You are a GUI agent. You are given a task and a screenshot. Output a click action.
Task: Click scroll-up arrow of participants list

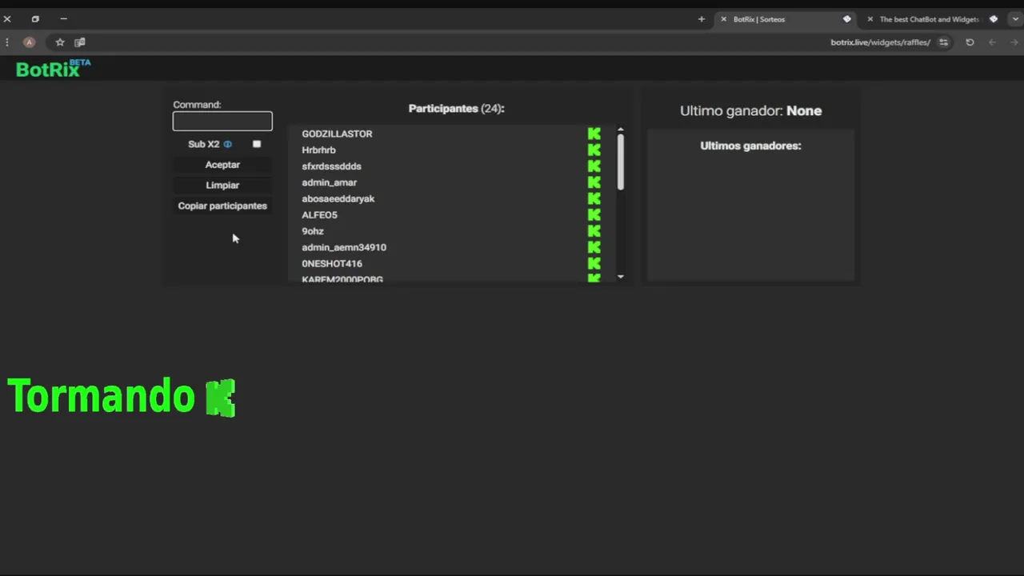click(x=620, y=130)
